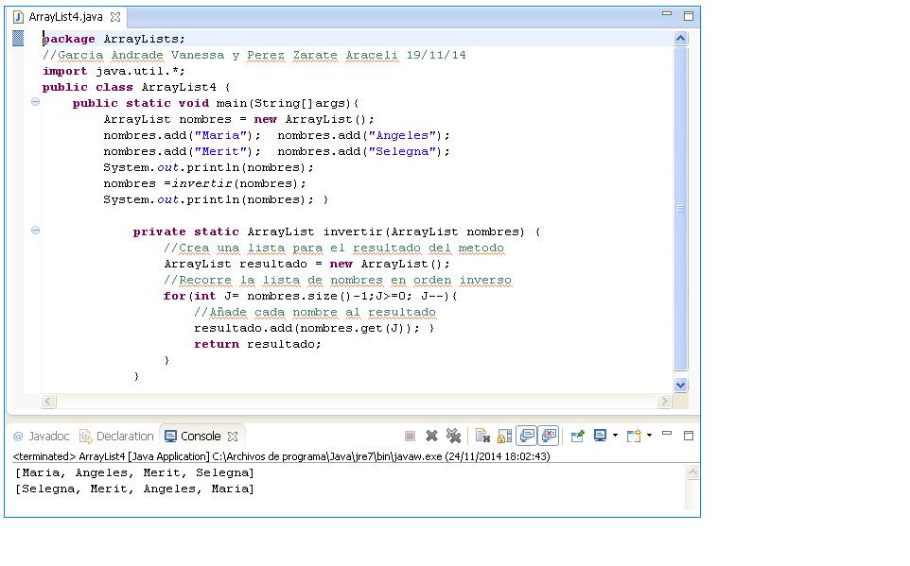This screenshot has width=910, height=566.
Task: Click 'private' keyword of invertir method
Action: point(160,232)
